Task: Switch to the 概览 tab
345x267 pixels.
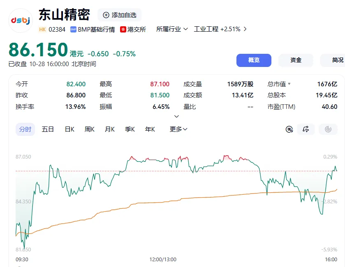Action: [x=254, y=60]
